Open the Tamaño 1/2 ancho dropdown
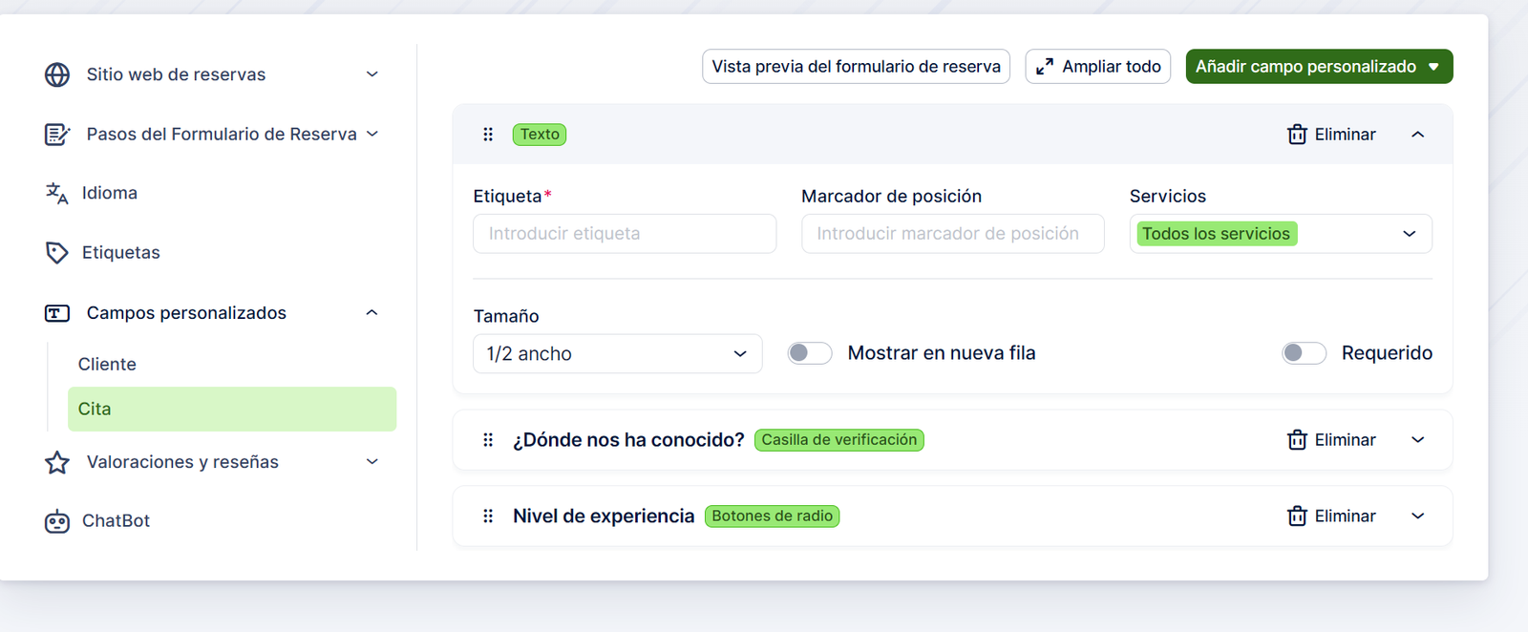The image size is (1528, 632). point(617,354)
